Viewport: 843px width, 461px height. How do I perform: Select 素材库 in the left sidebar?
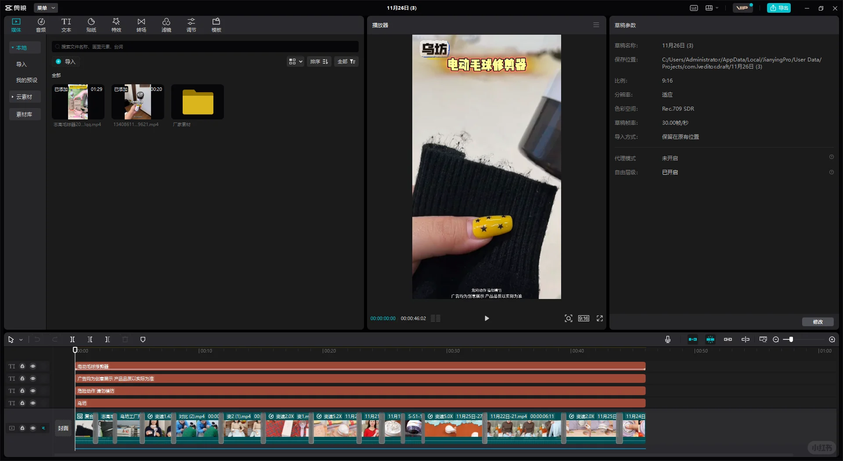25,114
